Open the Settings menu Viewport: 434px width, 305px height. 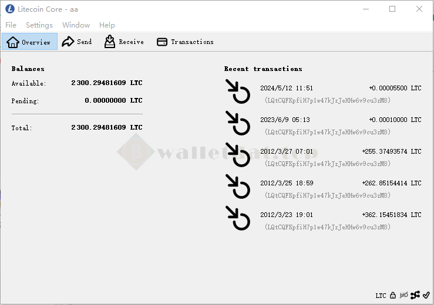[39, 25]
